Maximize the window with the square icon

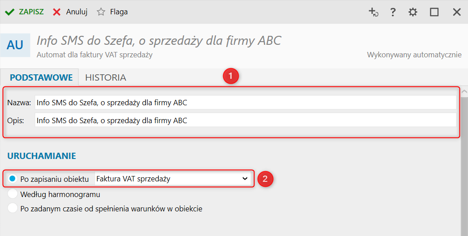(434, 12)
